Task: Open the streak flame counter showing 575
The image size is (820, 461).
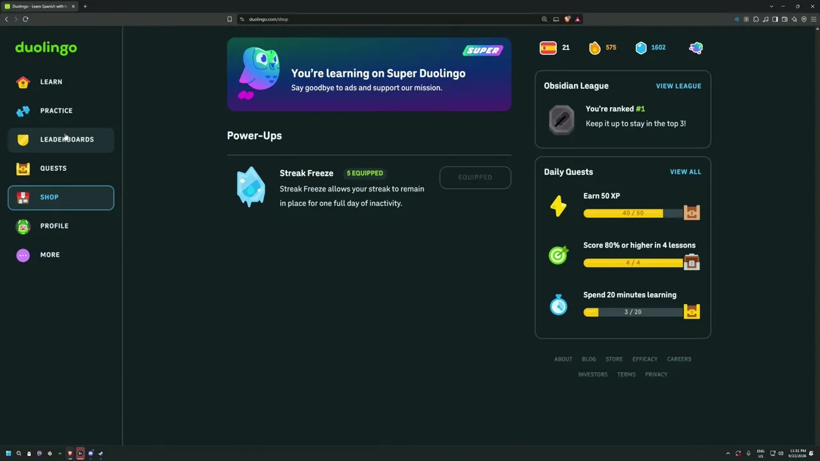Action: [602, 47]
